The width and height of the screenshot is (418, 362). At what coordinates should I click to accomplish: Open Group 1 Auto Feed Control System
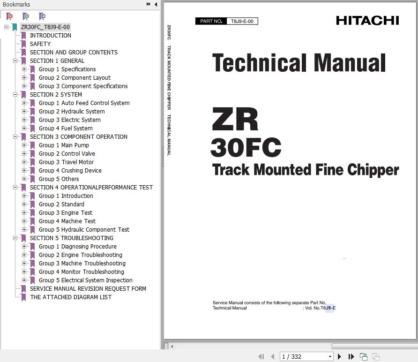click(x=84, y=103)
